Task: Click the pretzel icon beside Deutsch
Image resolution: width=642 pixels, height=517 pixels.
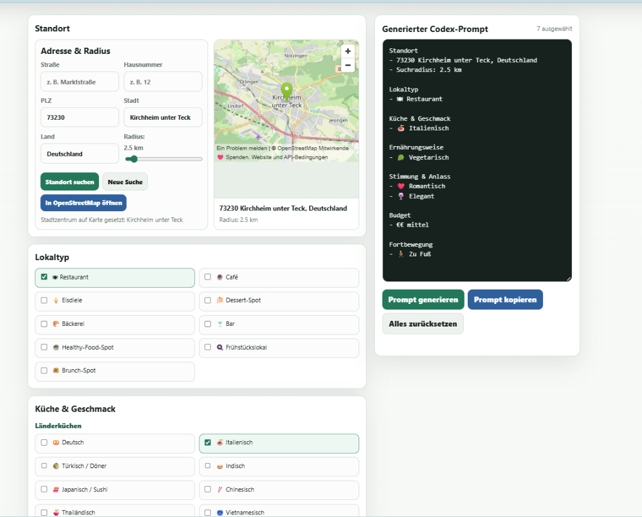Action: pyautogui.click(x=56, y=442)
